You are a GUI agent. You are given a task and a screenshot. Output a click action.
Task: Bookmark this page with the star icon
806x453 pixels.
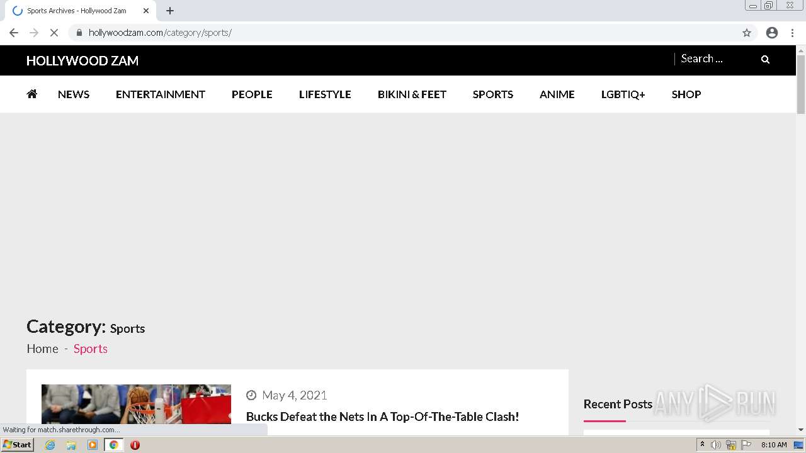pyautogui.click(x=747, y=33)
